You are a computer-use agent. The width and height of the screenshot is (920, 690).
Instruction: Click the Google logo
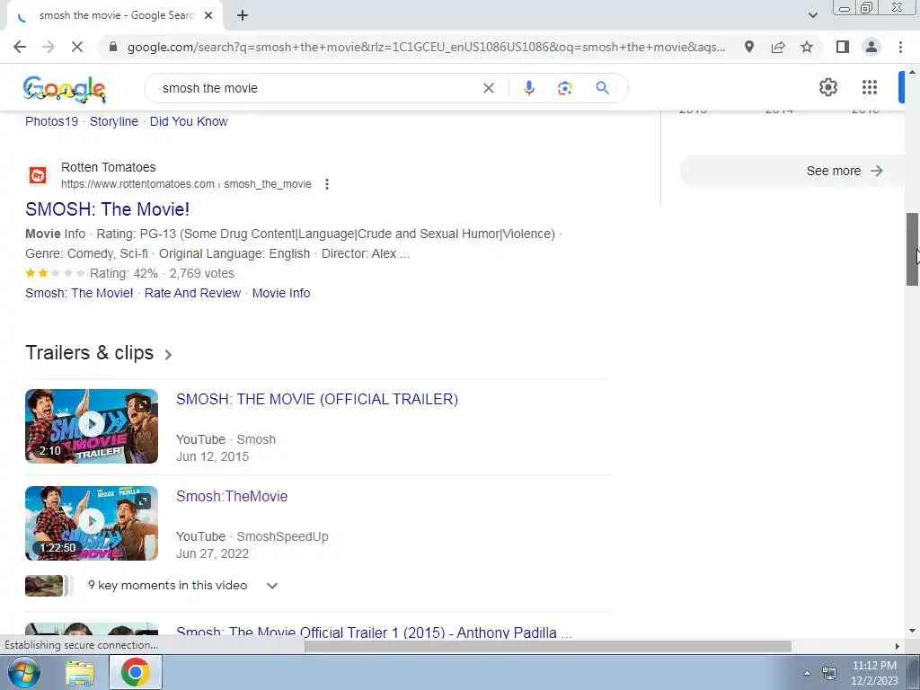[x=65, y=89]
